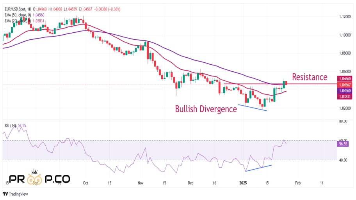356x200 pixels.
Task: Click the 1.03831 EMA price label
Action: point(345,97)
